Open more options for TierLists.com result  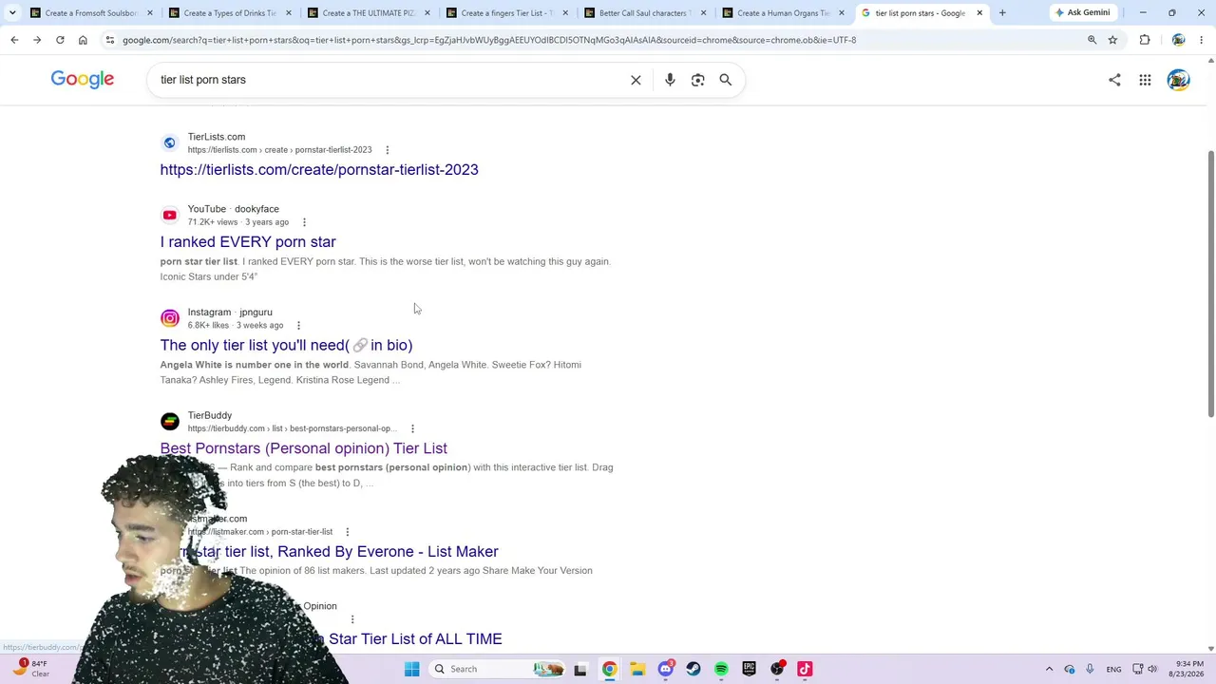pos(387,150)
